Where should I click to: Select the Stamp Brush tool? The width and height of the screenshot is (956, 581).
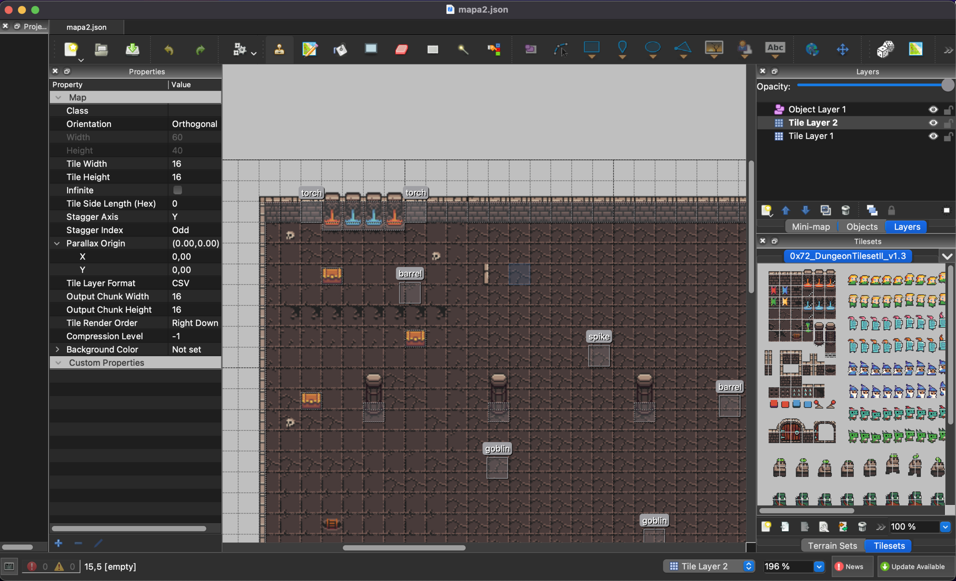pyautogui.click(x=279, y=49)
